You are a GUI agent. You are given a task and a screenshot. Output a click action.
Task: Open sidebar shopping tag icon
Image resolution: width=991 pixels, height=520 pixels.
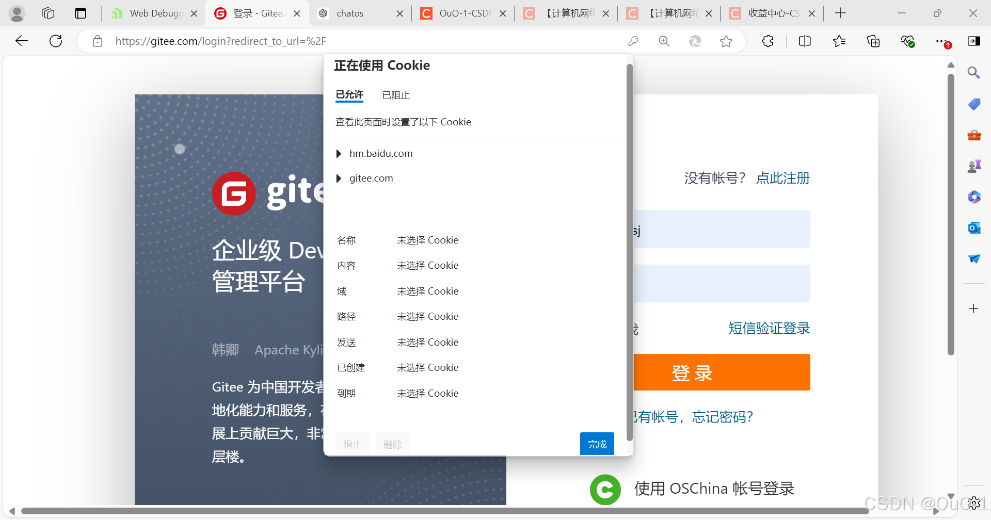(974, 104)
